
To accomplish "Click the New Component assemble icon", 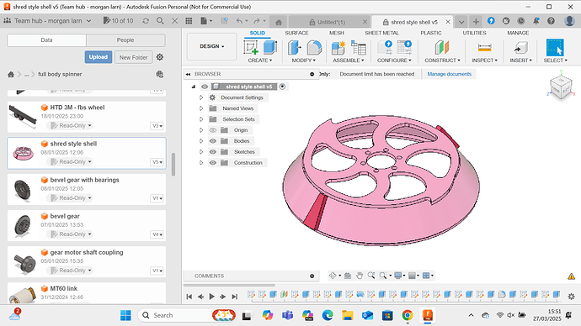I will tap(338, 48).
